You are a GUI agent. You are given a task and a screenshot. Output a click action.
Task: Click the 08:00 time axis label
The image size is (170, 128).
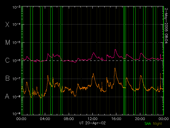pyautogui.click(x=69, y=119)
